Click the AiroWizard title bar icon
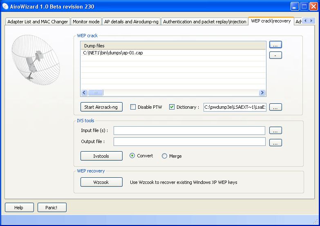The height and width of the screenshot is (226, 320). (x=5, y=7)
